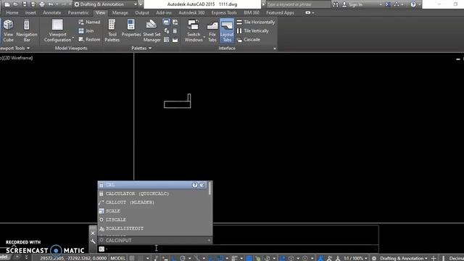Tile windows vertically
The height and width of the screenshot is (261, 464).
click(x=253, y=30)
